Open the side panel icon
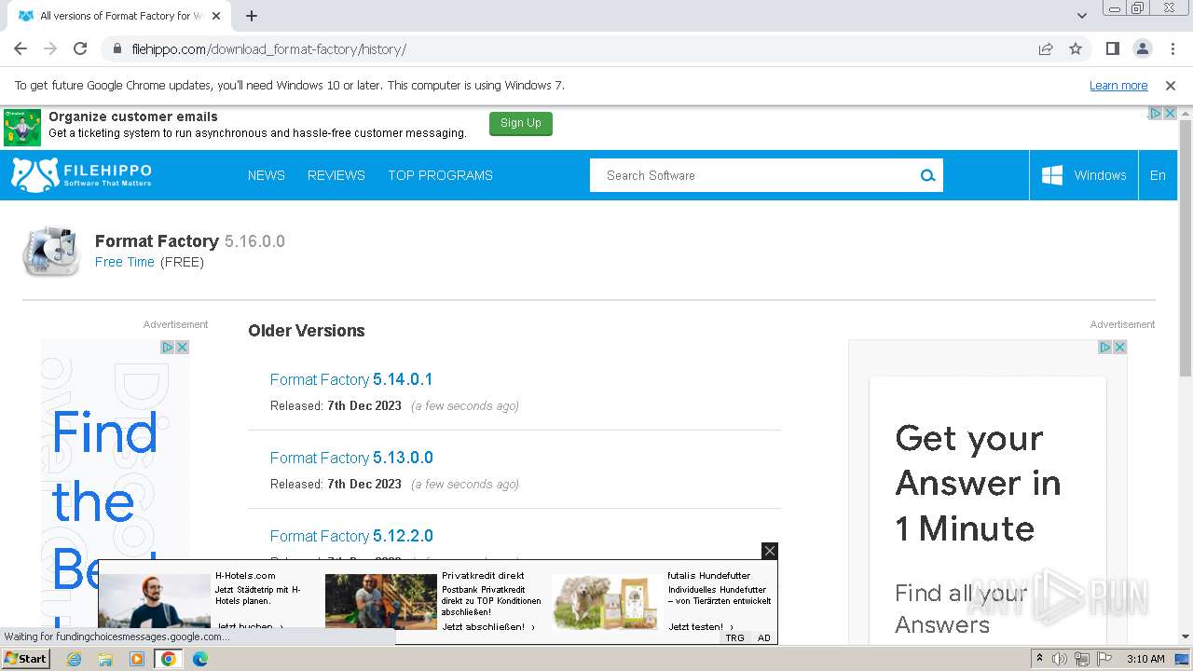The height and width of the screenshot is (671, 1193). [1112, 48]
